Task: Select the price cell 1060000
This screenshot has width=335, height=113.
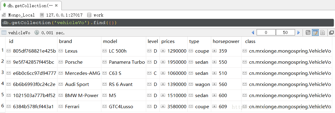Action: point(173,73)
